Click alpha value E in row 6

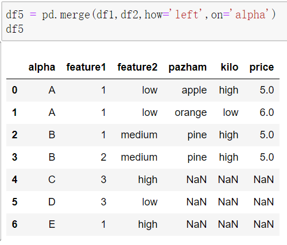[52, 224]
